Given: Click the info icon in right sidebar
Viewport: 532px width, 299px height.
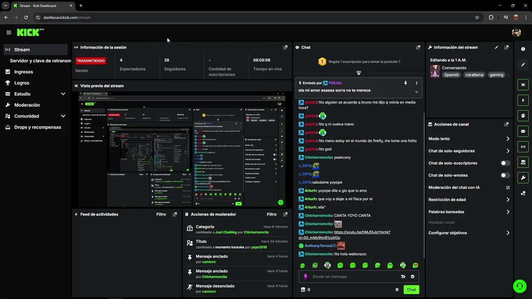Looking at the screenshot, I should point(523,49).
